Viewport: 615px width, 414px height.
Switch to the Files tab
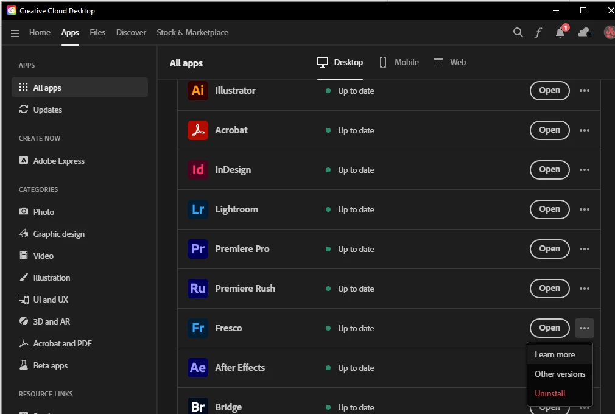97,32
